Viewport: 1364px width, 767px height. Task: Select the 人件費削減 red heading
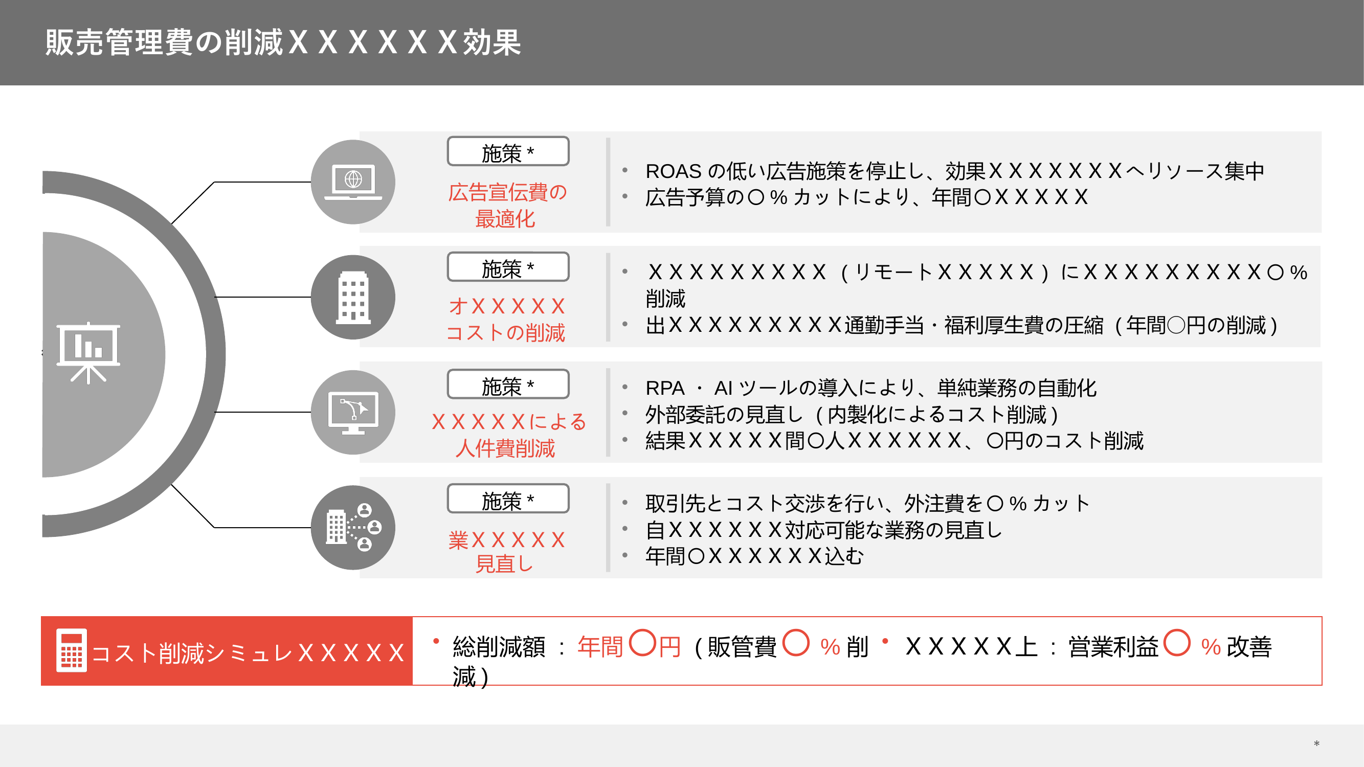pos(506,448)
